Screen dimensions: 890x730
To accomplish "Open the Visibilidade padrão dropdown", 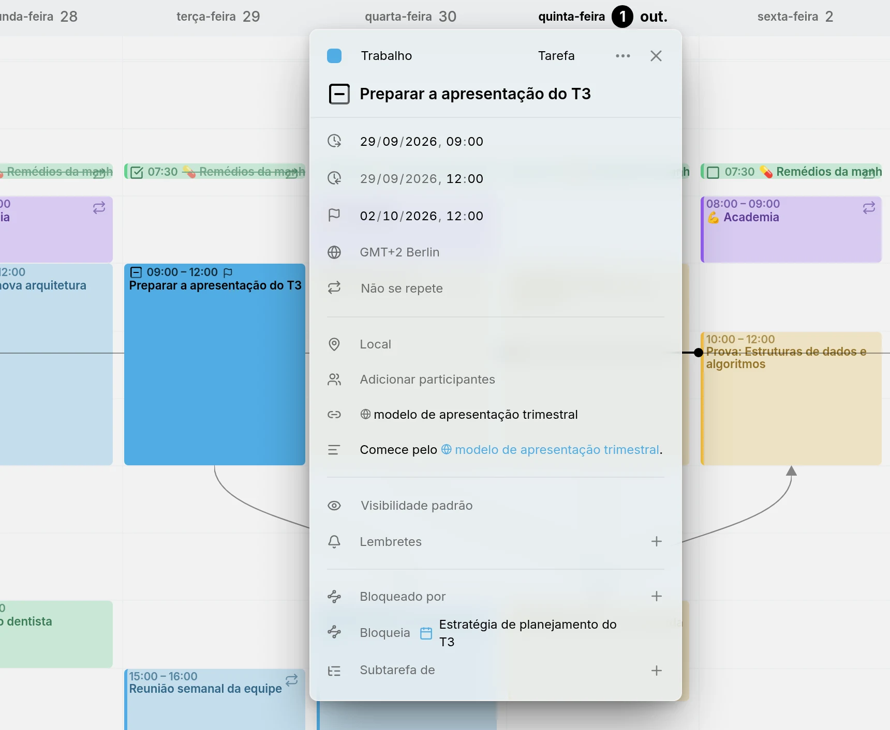I will coord(417,506).
